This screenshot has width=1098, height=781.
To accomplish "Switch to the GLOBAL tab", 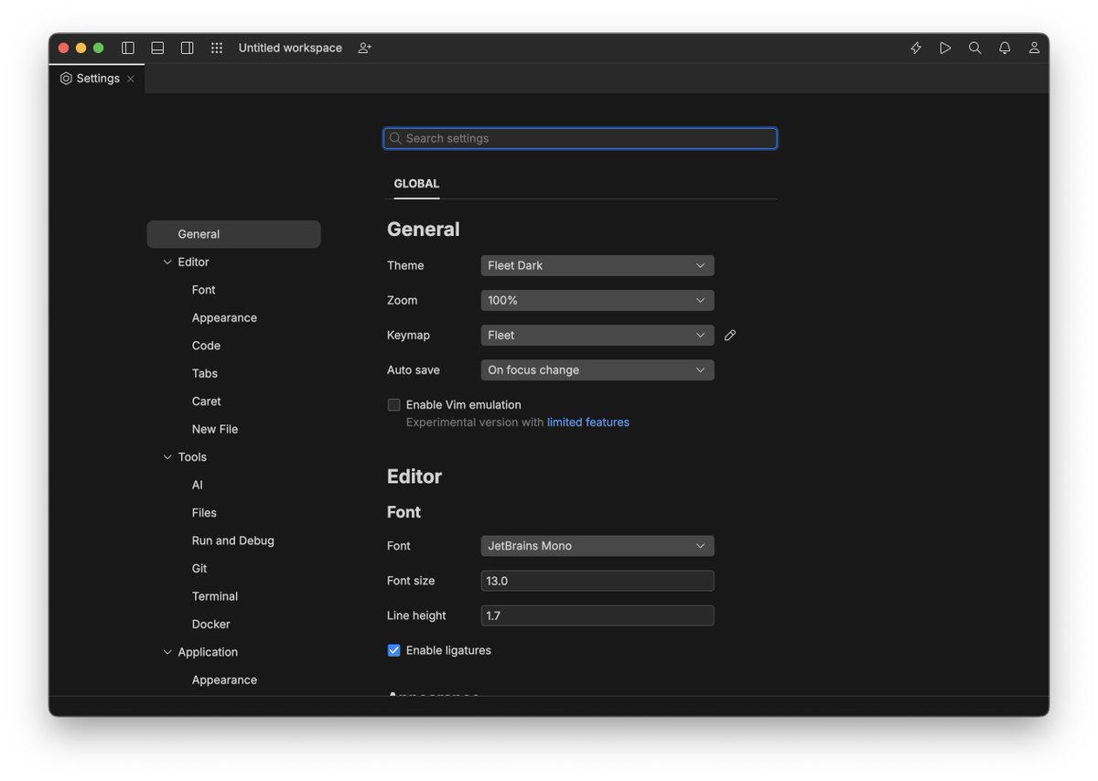I will 416,184.
